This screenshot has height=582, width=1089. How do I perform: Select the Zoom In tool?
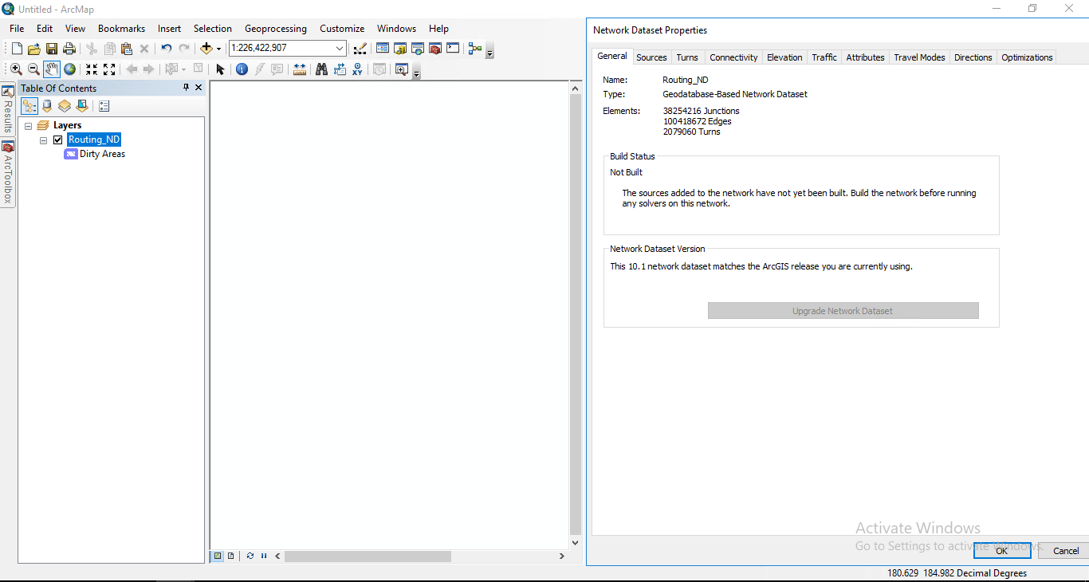coord(16,69)
